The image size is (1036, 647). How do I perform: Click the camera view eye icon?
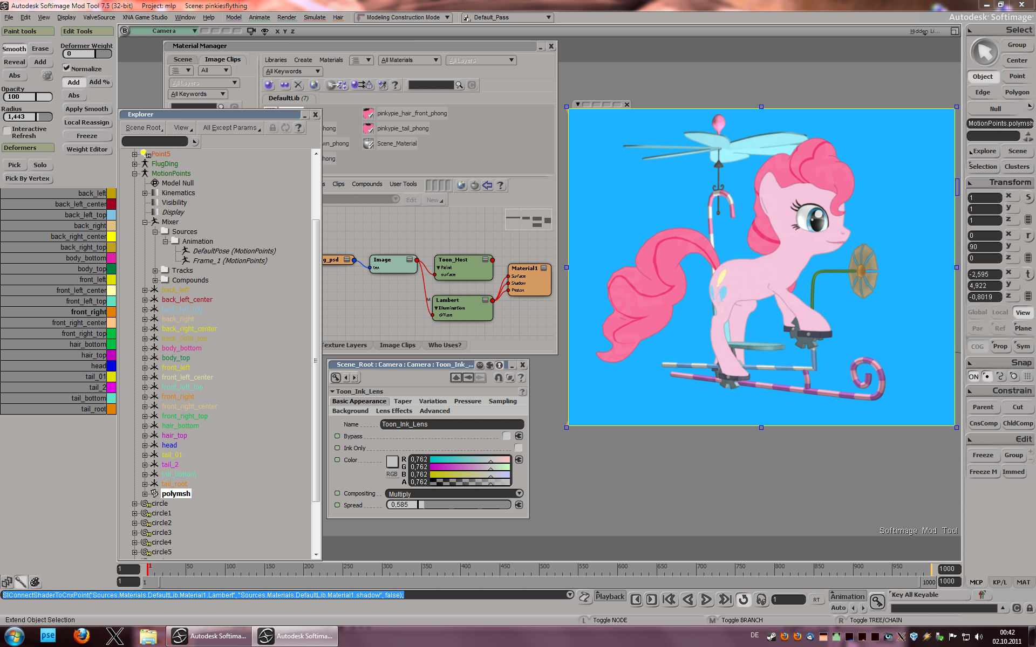coord(265,31)
